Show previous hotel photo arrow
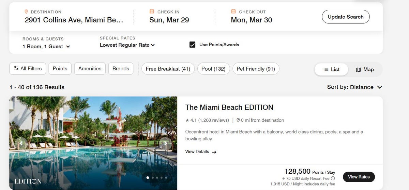 [21, 143]
